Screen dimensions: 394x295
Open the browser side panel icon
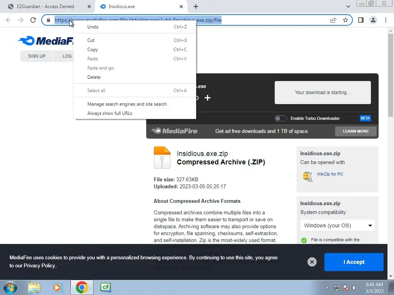coord(361,20)
